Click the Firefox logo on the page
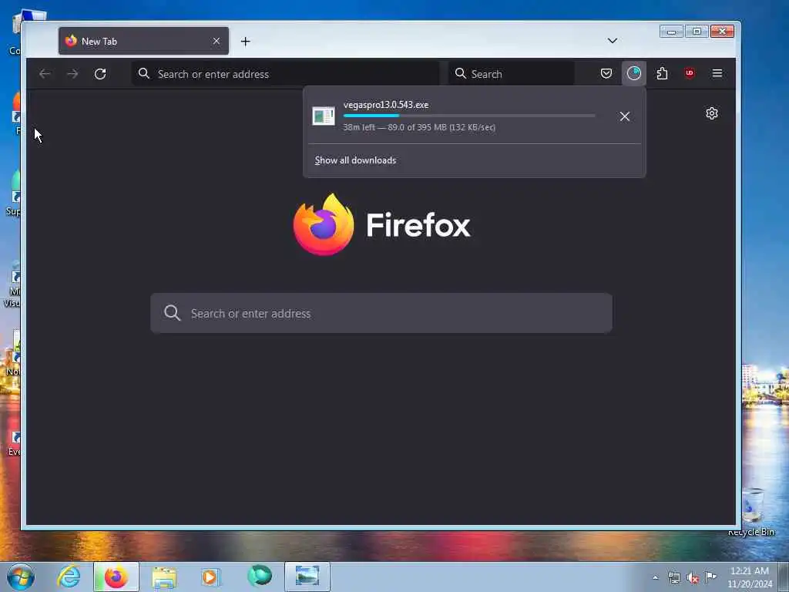This screenshot has height=592, width=789. point(324,224)
